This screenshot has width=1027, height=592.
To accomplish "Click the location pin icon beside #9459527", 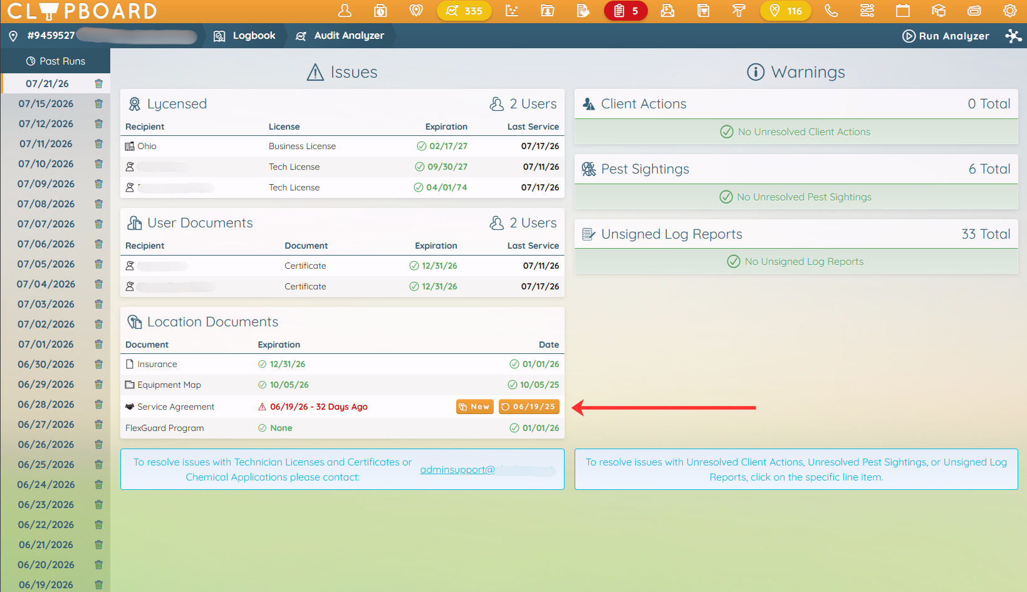I will click(13, 36).
